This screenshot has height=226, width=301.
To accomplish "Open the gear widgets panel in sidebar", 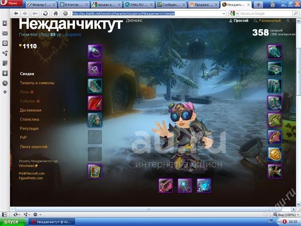I will [5, 43].
